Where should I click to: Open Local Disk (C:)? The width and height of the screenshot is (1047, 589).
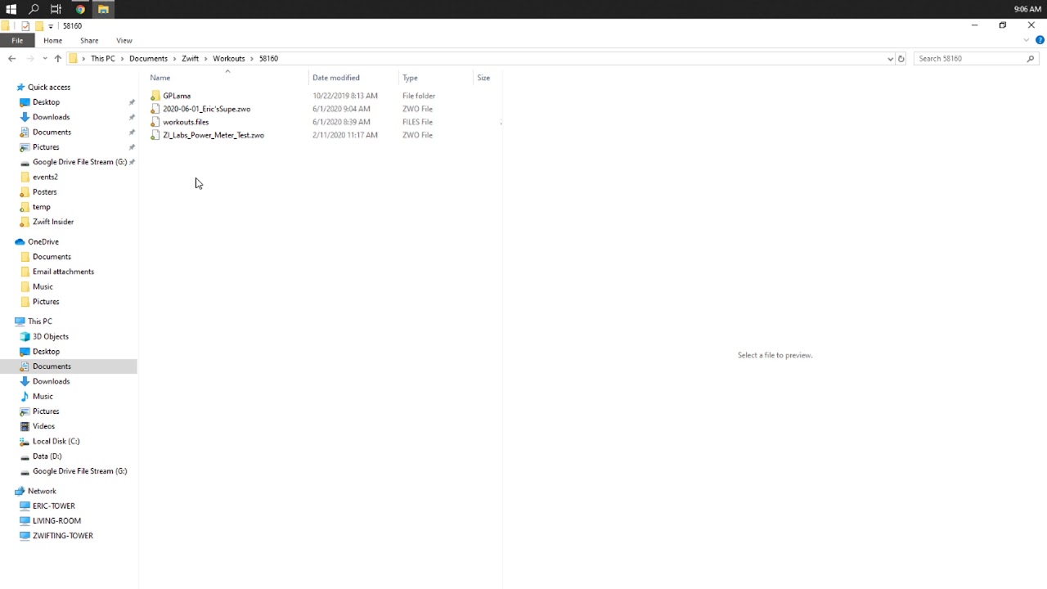[x=56, y=441]
